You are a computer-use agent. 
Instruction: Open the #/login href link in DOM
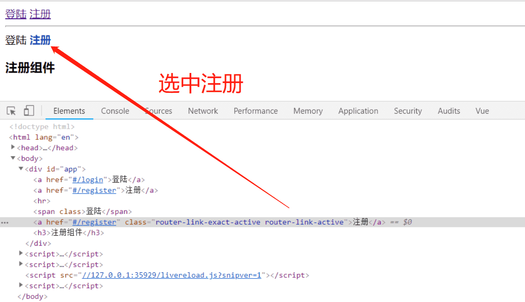click(x=88, y=179)
